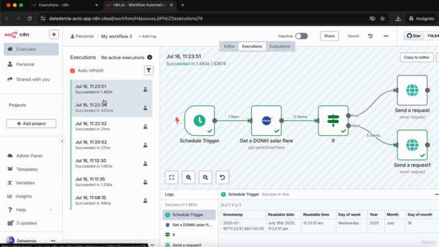439x247 pixels.
Task: Click the Add tag link
Action: coord(147,36)
